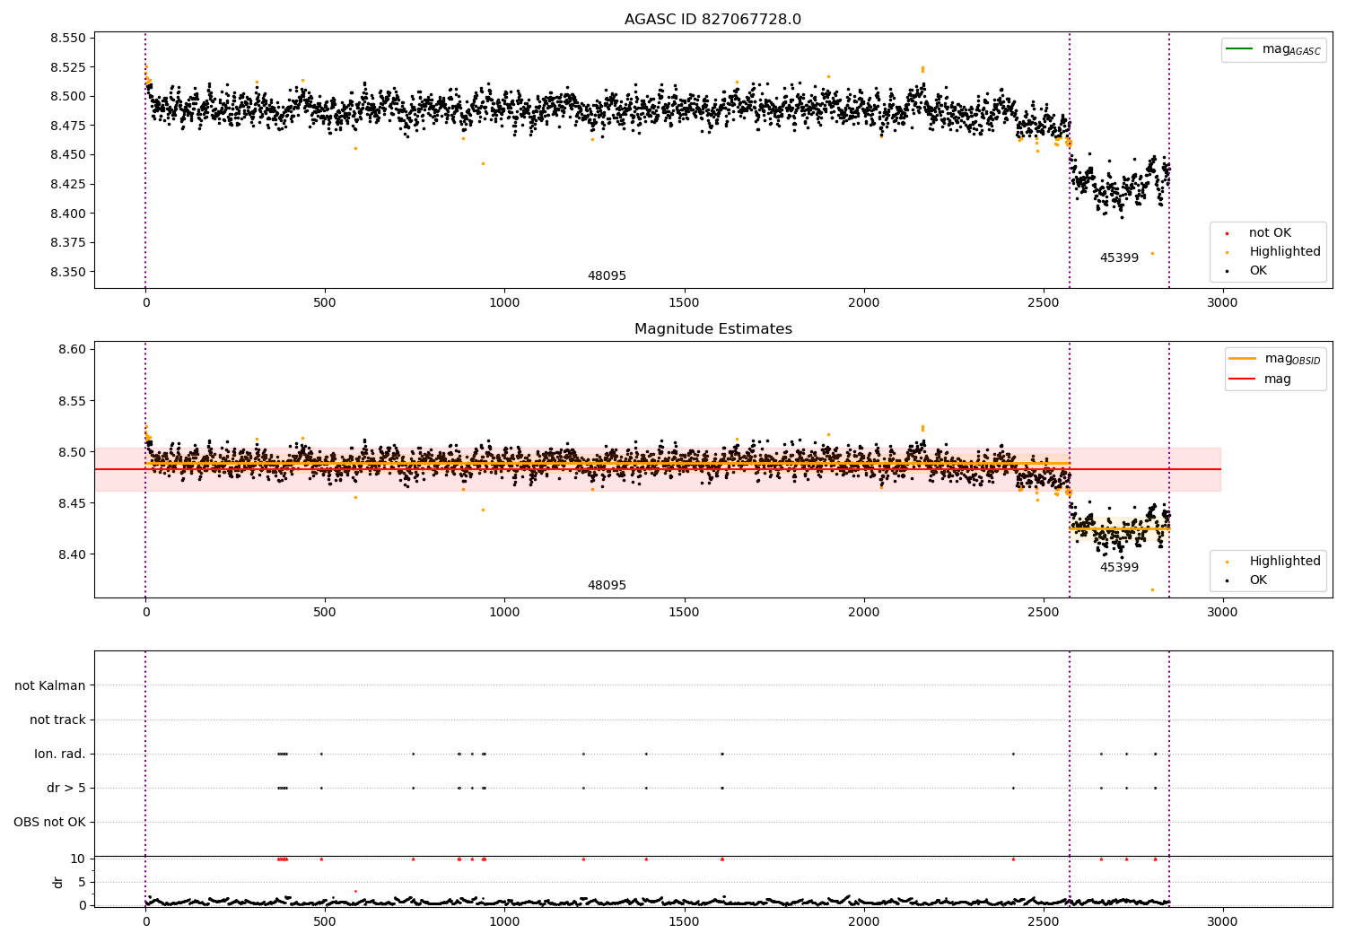Click the 8.55 y-axis tick label
The image size is (1346, 942).
click(x=72, y=401)
